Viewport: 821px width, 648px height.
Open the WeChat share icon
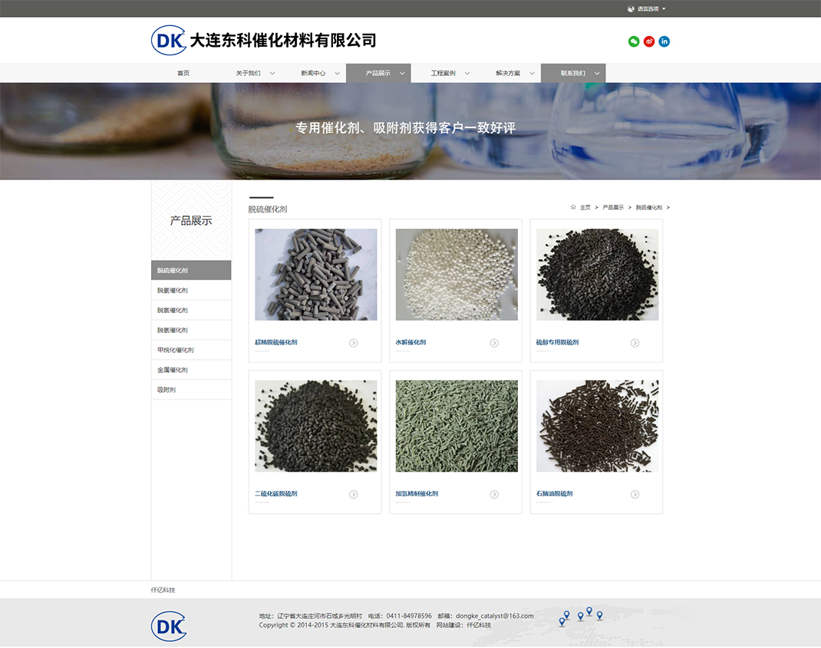pos(633,41)
